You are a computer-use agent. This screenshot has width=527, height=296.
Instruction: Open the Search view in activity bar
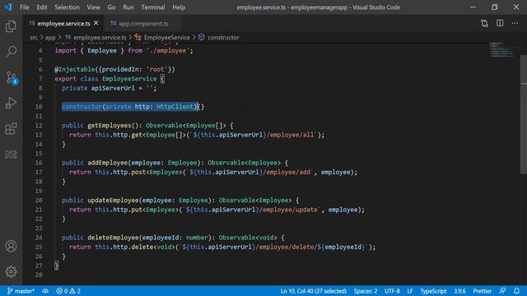pyautogui.click(x=11, y=52)
